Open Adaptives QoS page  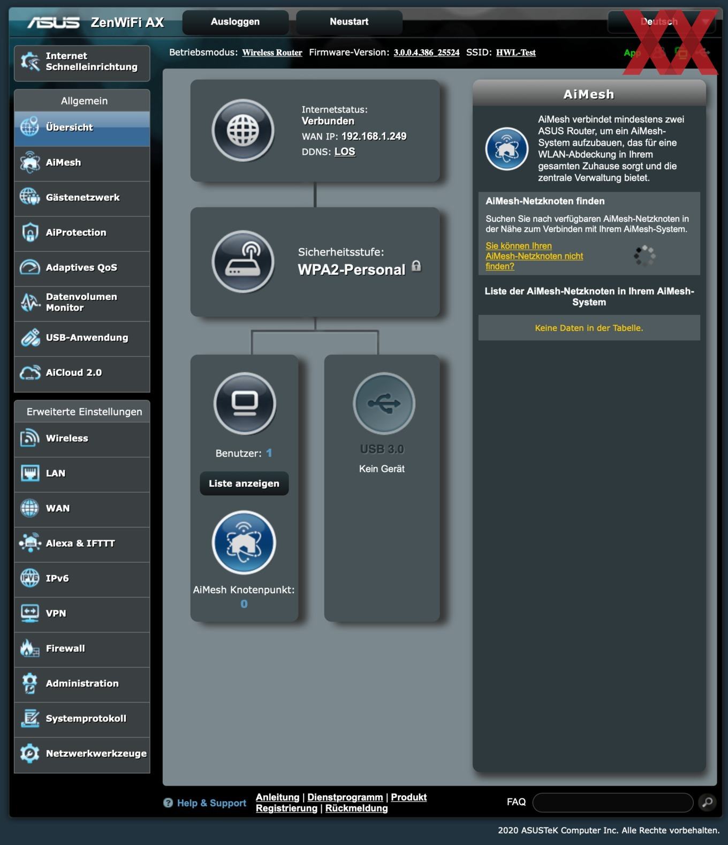(82, 268)
